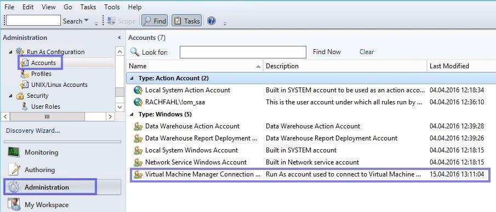Sort by the Name column header
The width and height of the screenshot is (496, 212).
click(x=195, y=66)
